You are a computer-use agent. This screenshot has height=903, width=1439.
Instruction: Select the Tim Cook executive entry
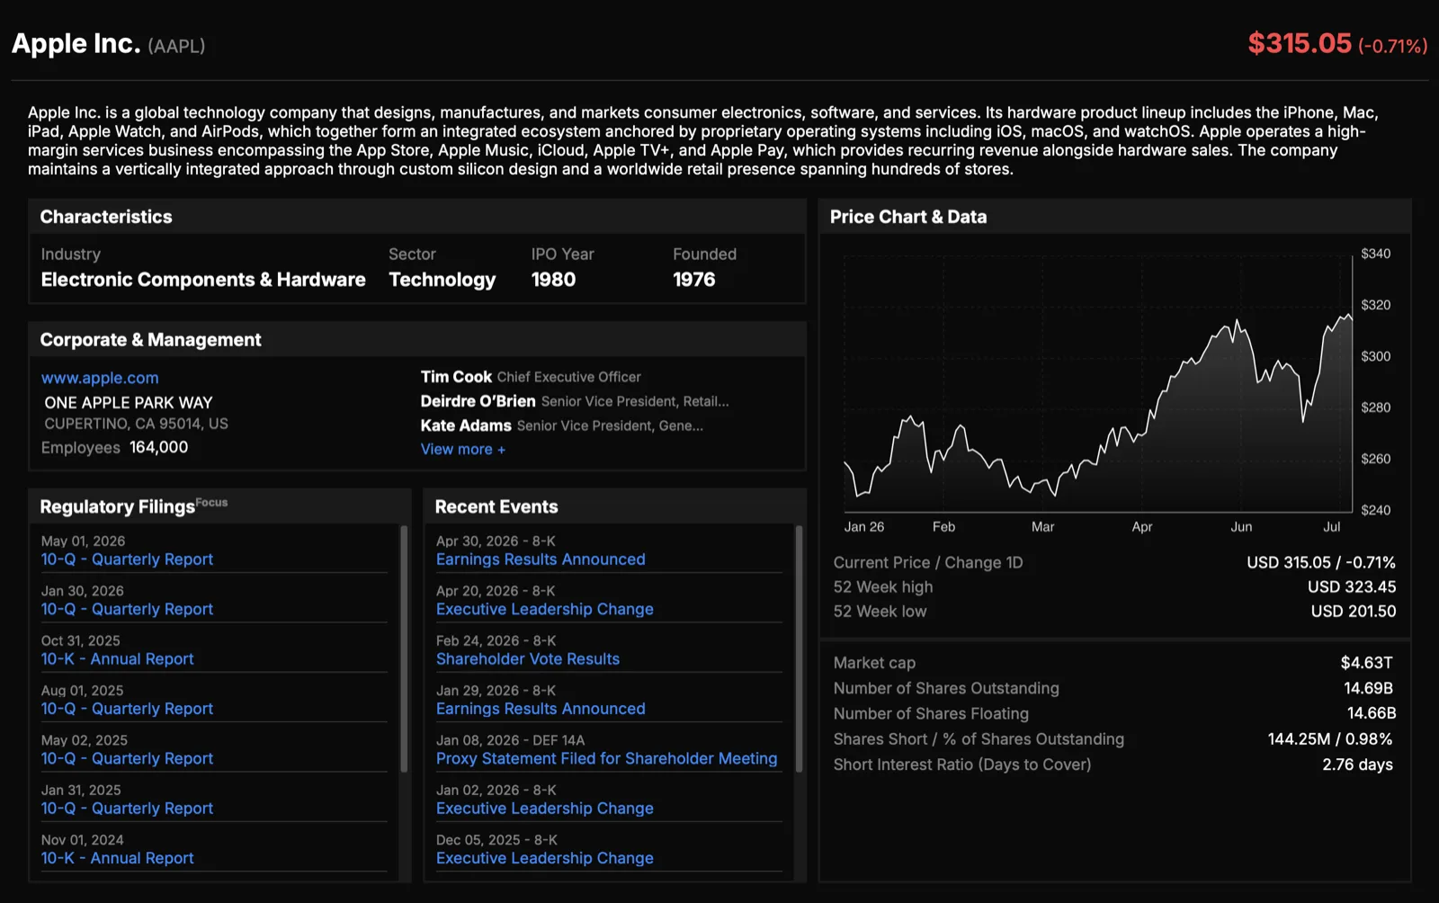pos(531,377)
